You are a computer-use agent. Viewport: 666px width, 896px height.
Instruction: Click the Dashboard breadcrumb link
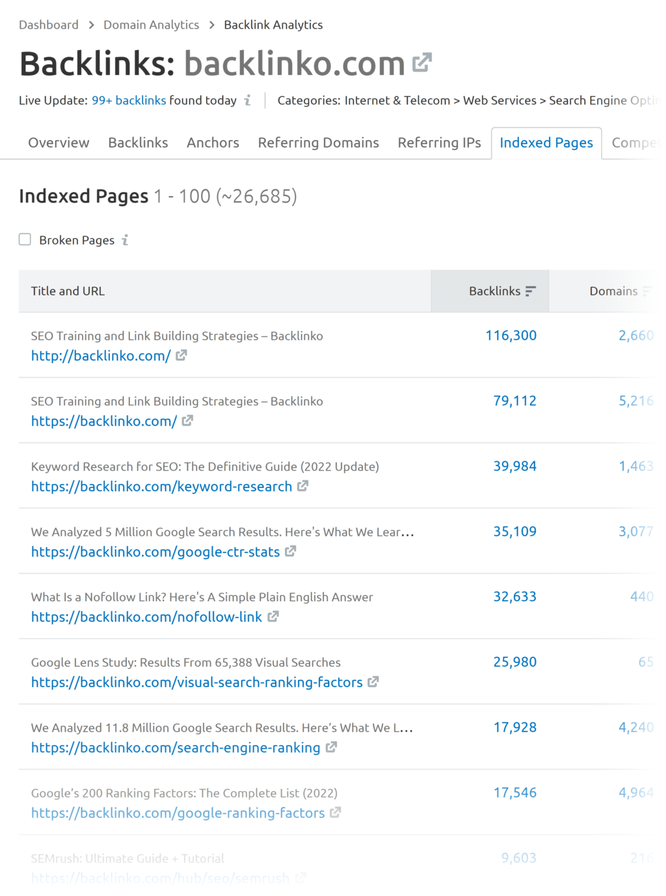pos(48,25)
